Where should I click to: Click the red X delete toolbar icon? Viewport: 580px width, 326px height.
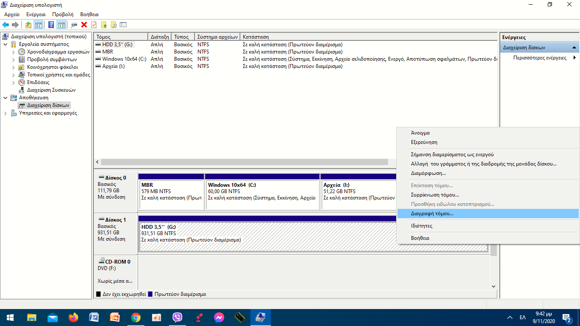point(84,25)
